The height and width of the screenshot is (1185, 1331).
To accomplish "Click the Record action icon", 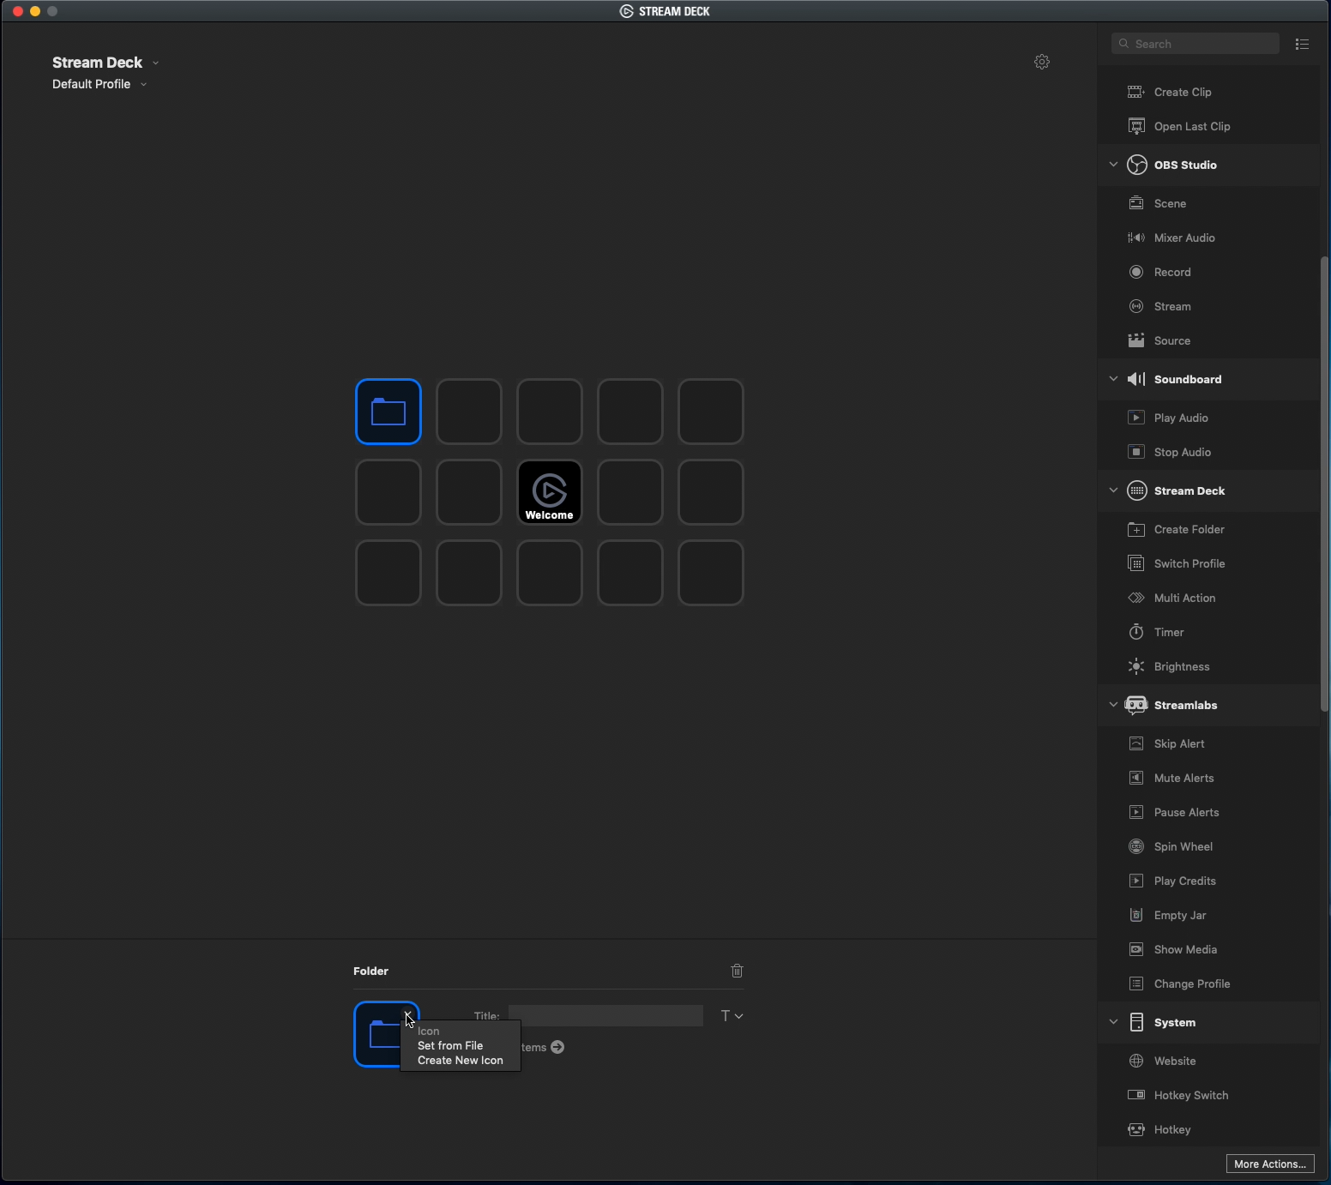I will click(x=1136, y=272).
